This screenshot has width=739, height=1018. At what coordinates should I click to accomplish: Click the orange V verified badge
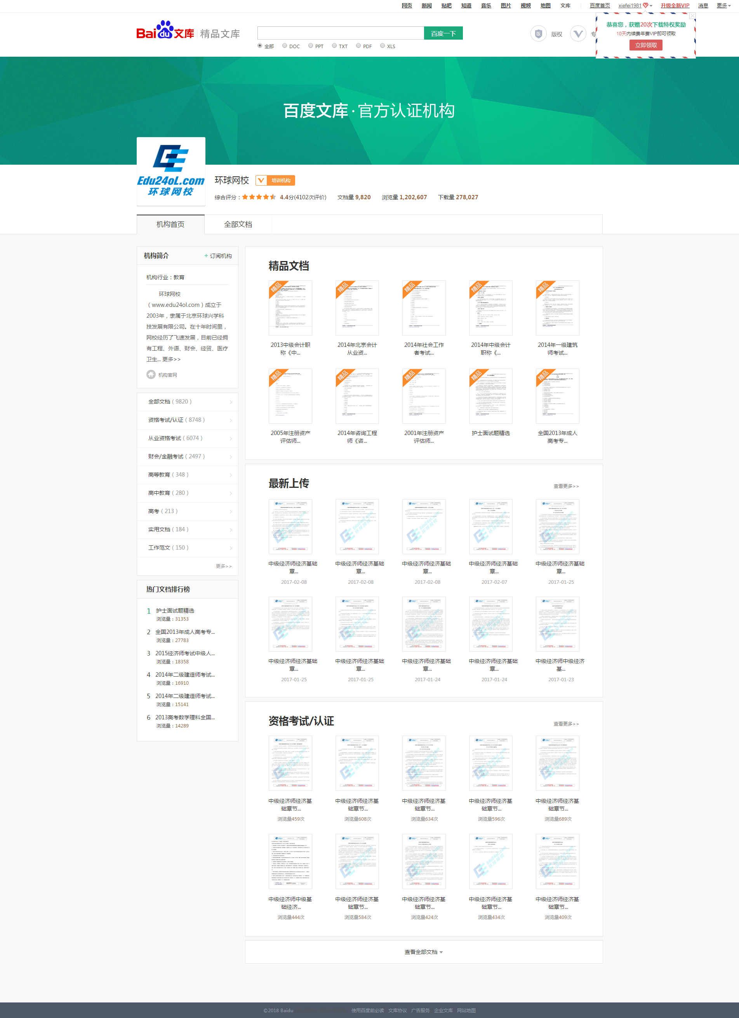261,181
